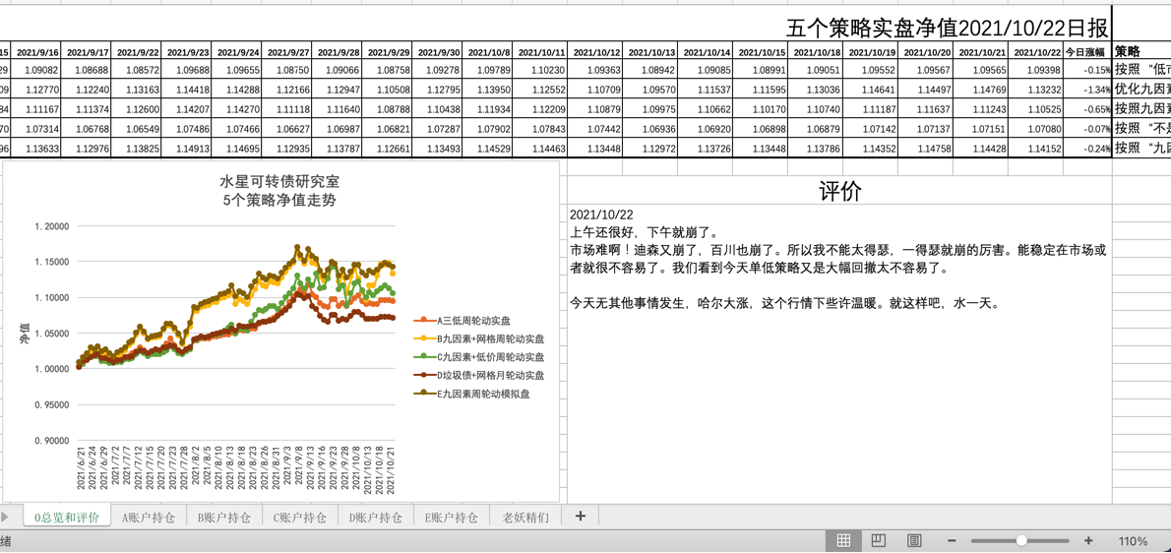Open the A账户持仓 sheet tab

tap(149, 518)
